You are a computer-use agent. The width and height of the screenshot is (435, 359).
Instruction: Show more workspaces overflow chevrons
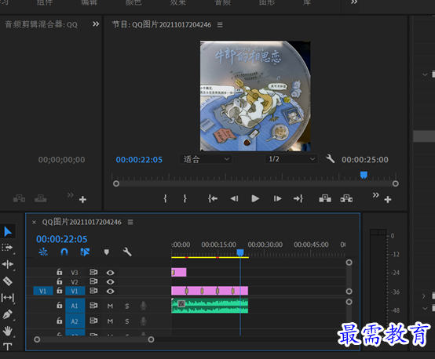tap(354, 2)
